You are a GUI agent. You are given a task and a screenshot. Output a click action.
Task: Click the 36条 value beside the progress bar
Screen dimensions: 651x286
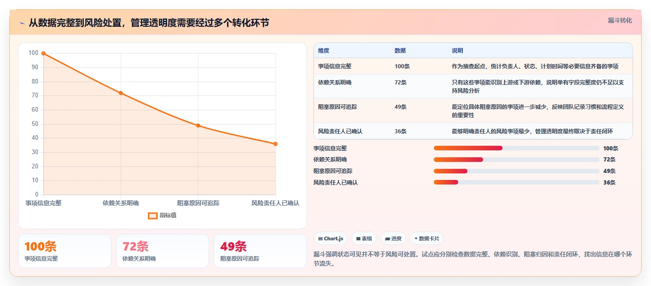coord(609,183)
